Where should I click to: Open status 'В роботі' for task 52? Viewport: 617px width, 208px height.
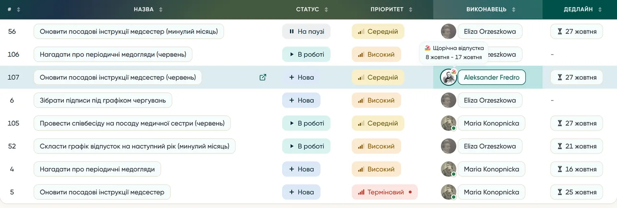click(306, 146)
